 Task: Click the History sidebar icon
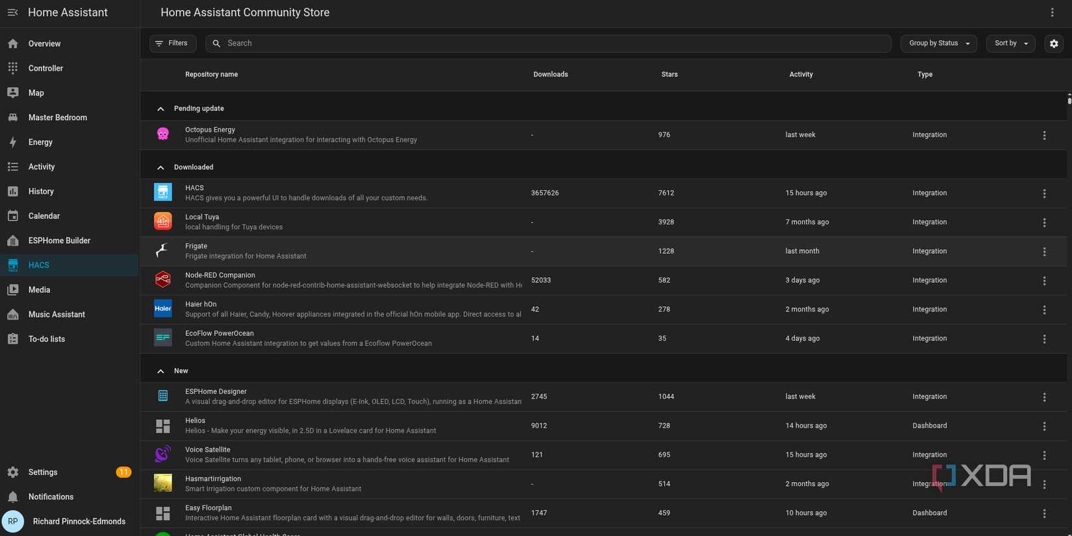(13, 191)
